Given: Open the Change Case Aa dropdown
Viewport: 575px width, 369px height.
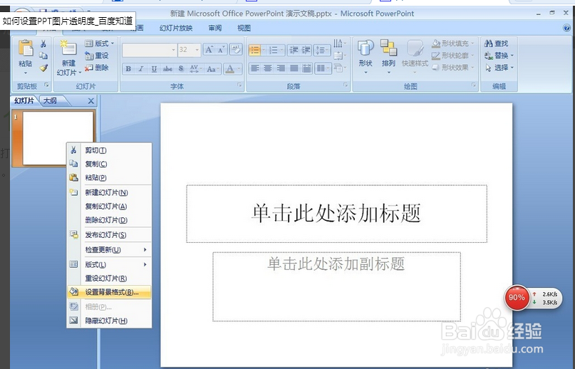Looking at the screenshot, I should 213,68.
